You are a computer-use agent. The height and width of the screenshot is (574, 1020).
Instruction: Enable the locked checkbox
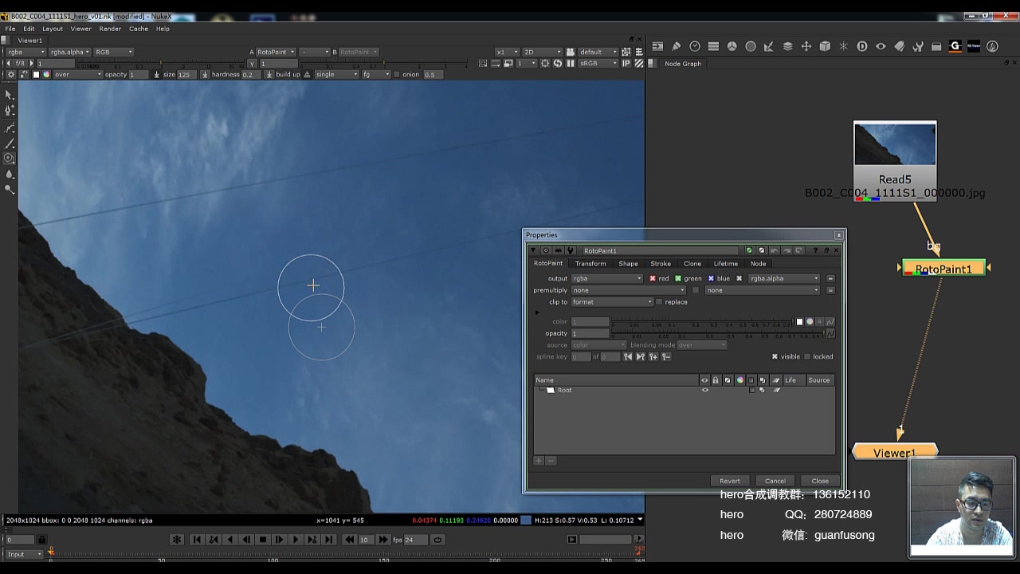(807, 357)
